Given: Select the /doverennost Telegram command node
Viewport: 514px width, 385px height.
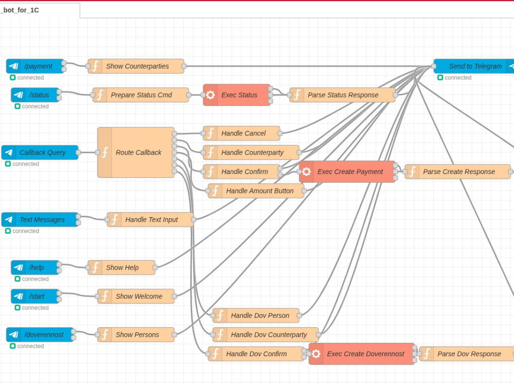Looking at the screenshot, I should coord(40,335).
